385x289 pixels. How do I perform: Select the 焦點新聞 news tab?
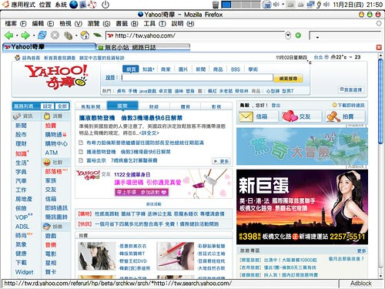coord(91,106)
